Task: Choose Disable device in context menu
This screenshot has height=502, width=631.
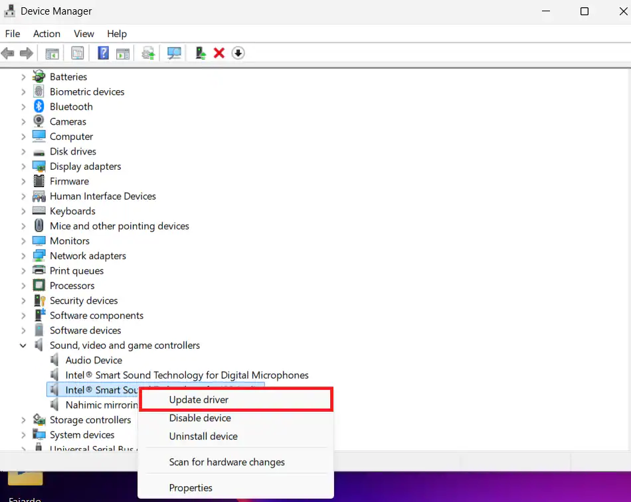Action: 236,418
